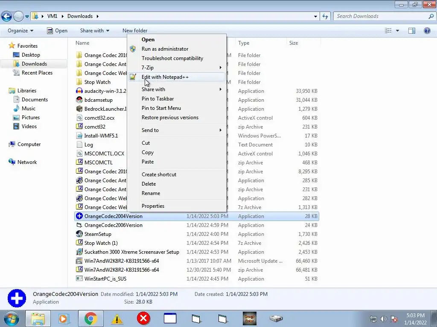Select Copy in the context menu
The width and height of the screenshot is (437, 327).
(177, 152)
